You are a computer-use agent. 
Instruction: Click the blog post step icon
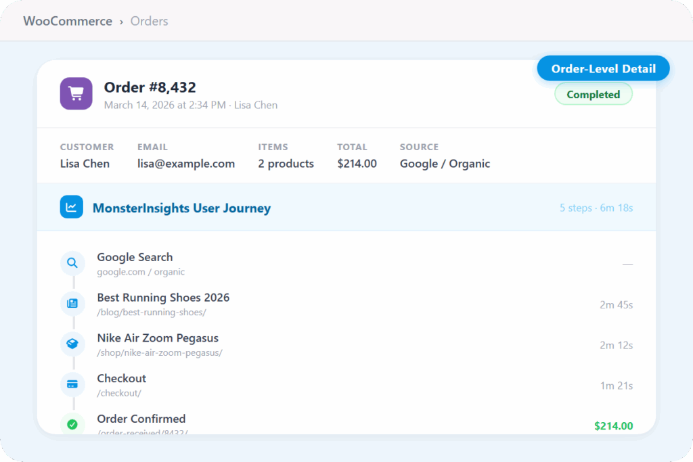pyautogui.click(x=72, y=304)
